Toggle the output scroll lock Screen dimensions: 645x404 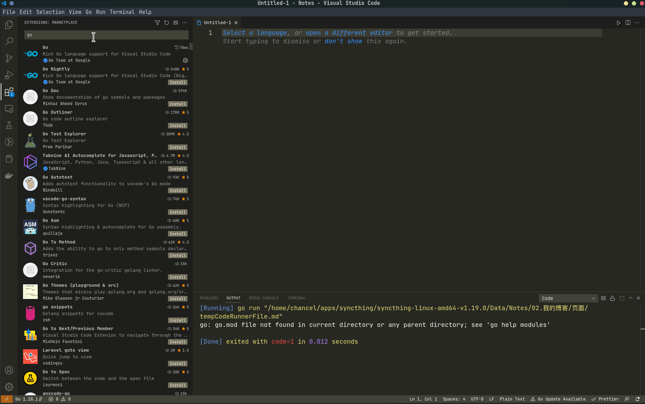point(613,298)
